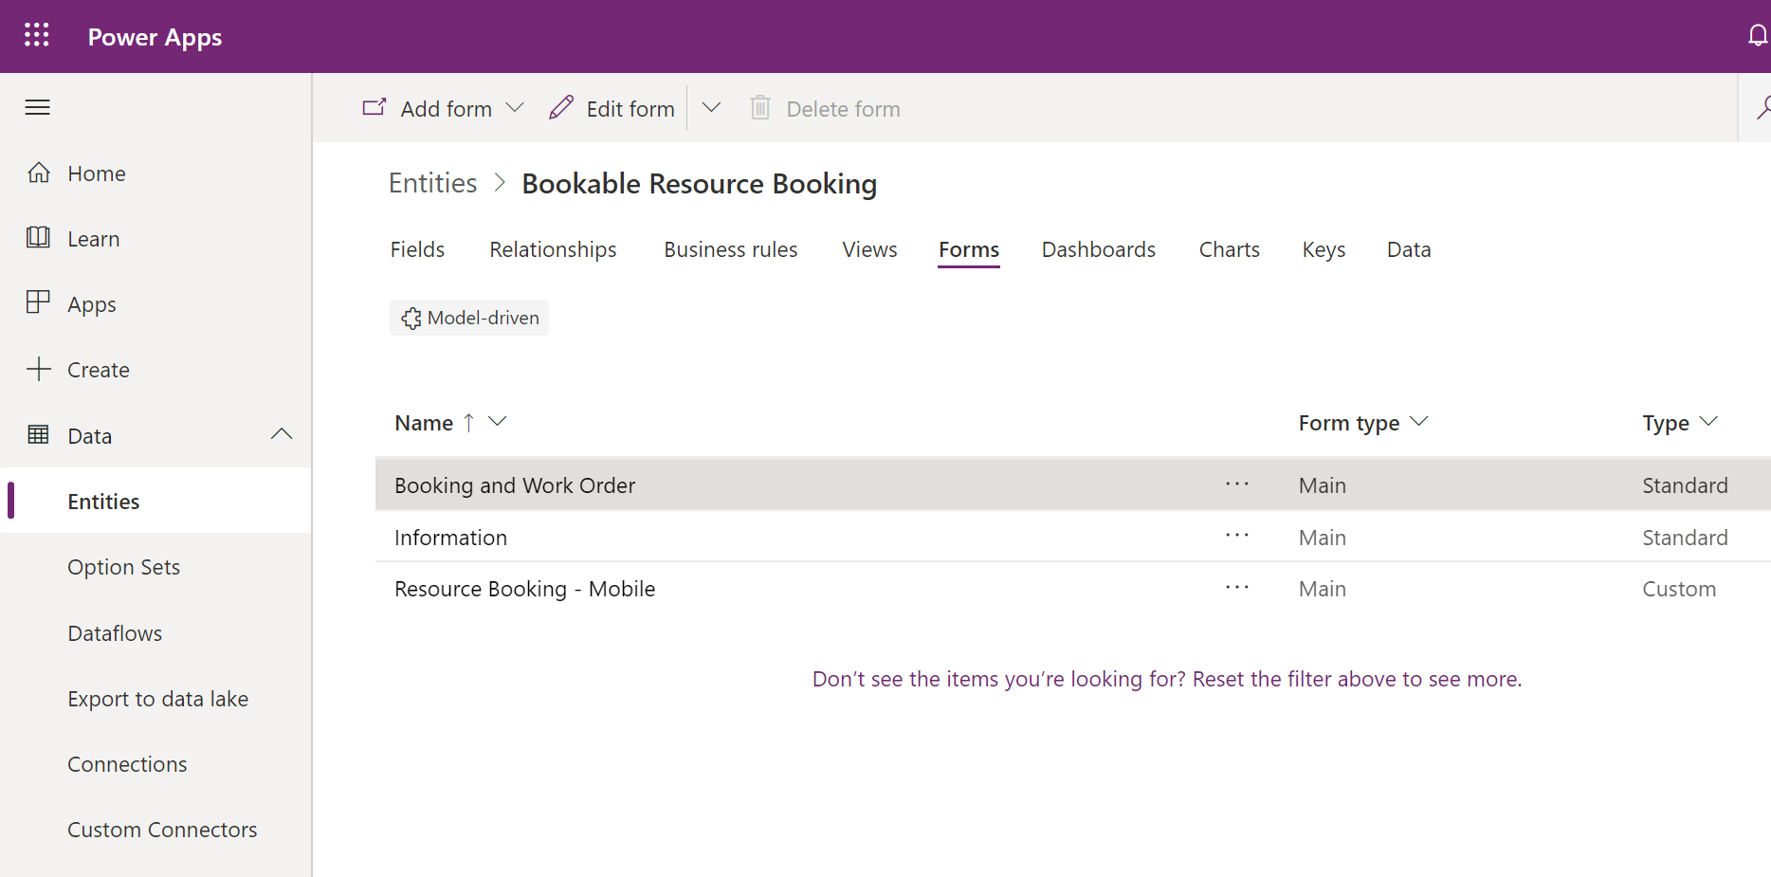Click the Apps grid icon
The image size is (1771, 877).
pyautogui.click(x=38, y=302)
